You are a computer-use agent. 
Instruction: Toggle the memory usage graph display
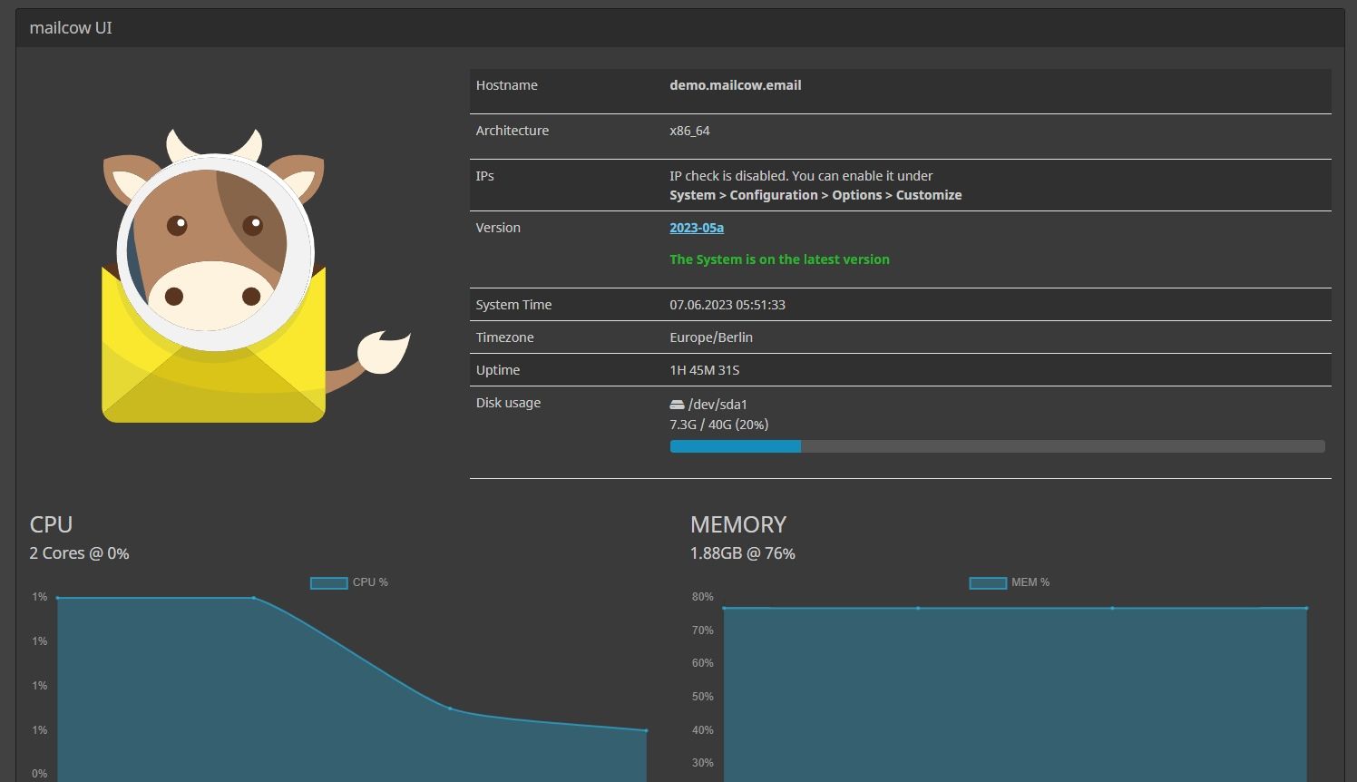tap(987, 582)
